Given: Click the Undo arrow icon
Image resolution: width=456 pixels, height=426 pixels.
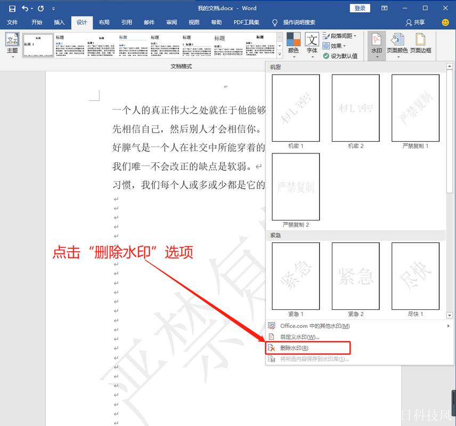Looking at the screenshot, I should pyautogui.click(x=26, y=8).
